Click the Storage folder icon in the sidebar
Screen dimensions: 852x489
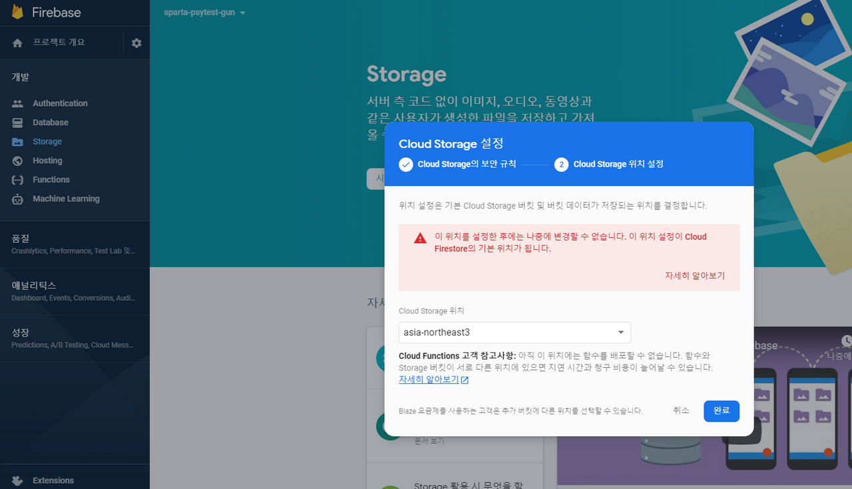pos(17,142)
